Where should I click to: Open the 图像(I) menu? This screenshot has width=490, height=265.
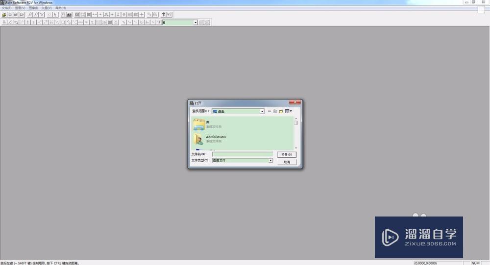(x=33, y=8)
